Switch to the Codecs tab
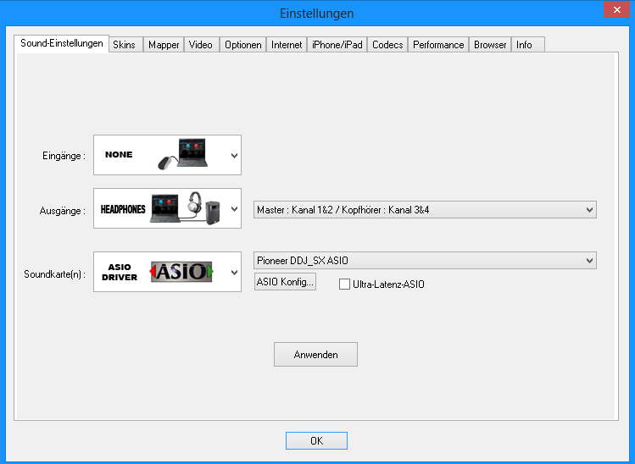Screen dimensions: 635x464 click(387, 45)
